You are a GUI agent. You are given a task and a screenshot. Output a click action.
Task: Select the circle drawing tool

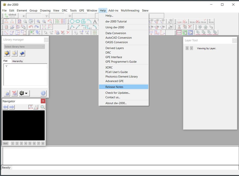click(72, 21)
